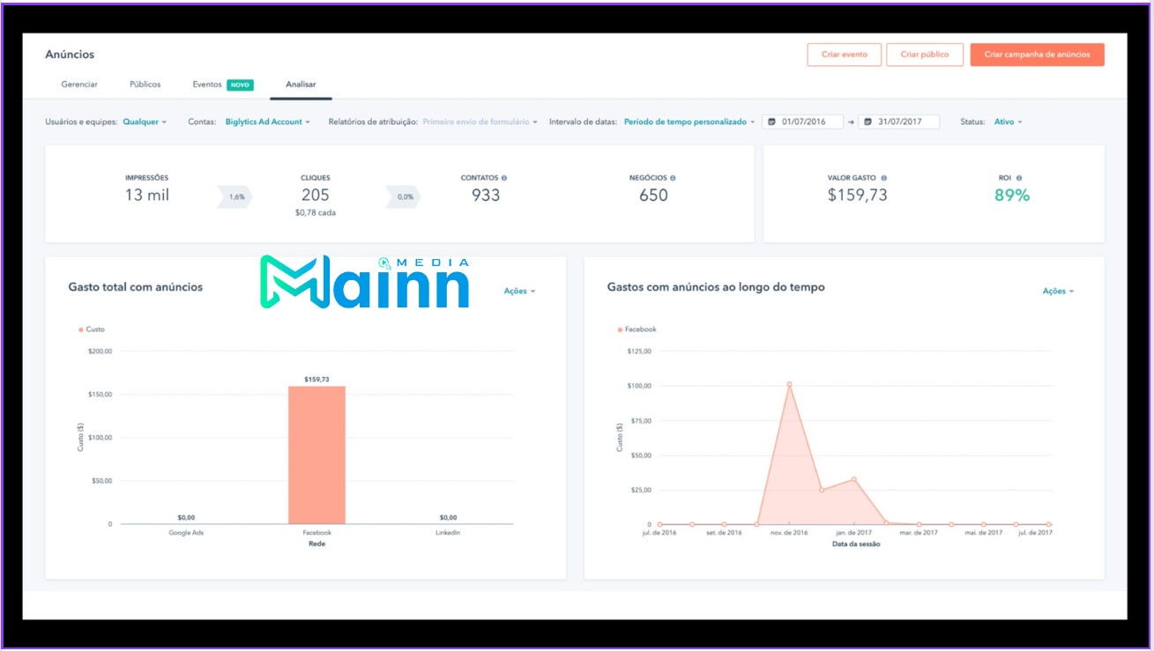
Task: Click the Cliques value 205
Action: [x=316, y=196]
